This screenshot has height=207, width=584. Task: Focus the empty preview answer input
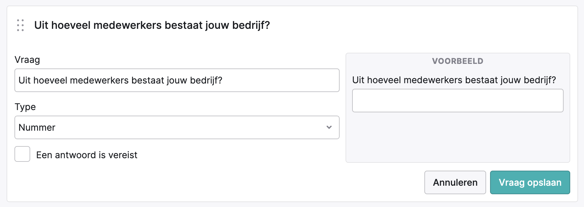(x=458, y=101)
